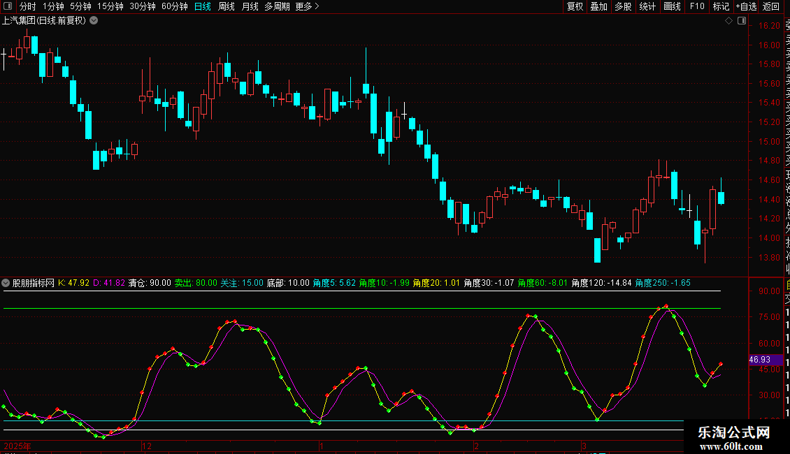
Task: Select the 15分钟 period tab
Action: (x=110, y=6)
